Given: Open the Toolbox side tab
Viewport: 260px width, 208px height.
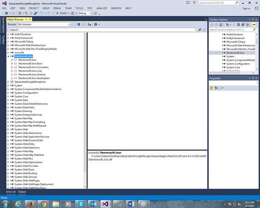Looking at the screenshot, I should click(3, 40).
